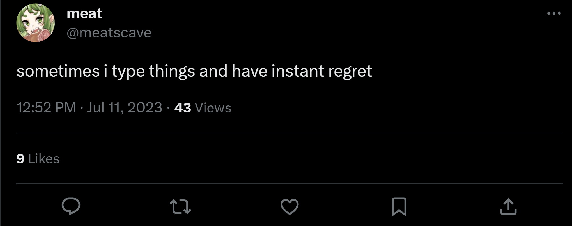572x226 pixels.
Task: Click the bold 9 likes number
Action: pos(20,159)
